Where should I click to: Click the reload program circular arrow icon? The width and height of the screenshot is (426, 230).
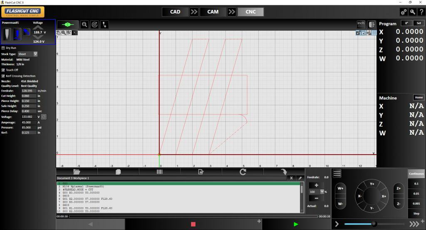tap(243, 172)
